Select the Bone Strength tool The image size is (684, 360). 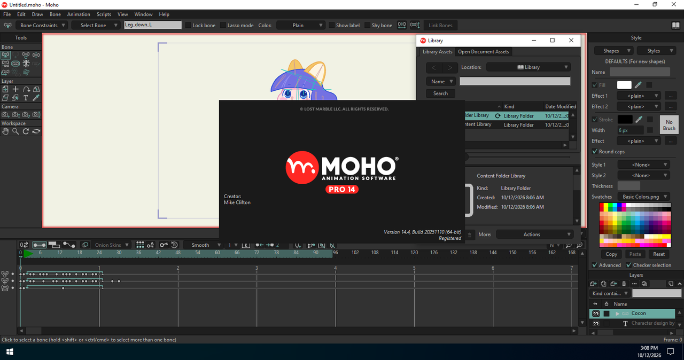15,64
